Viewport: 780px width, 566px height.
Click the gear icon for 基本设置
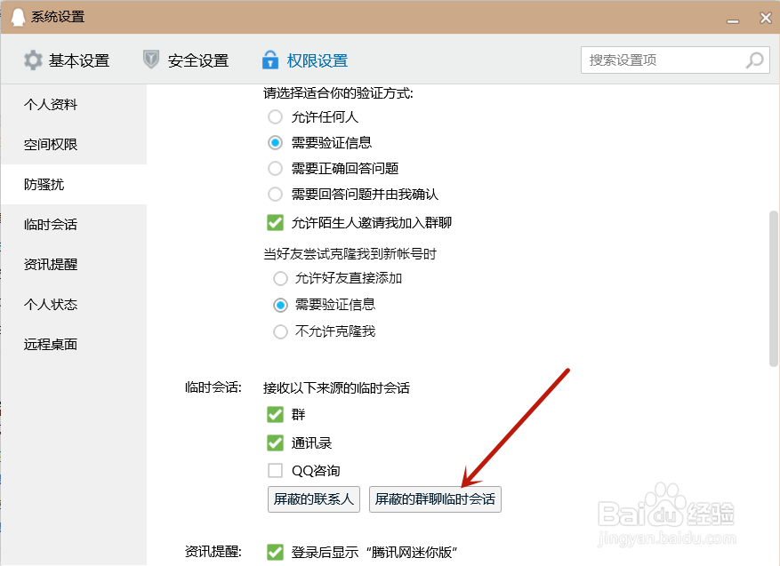pos(33,60)
